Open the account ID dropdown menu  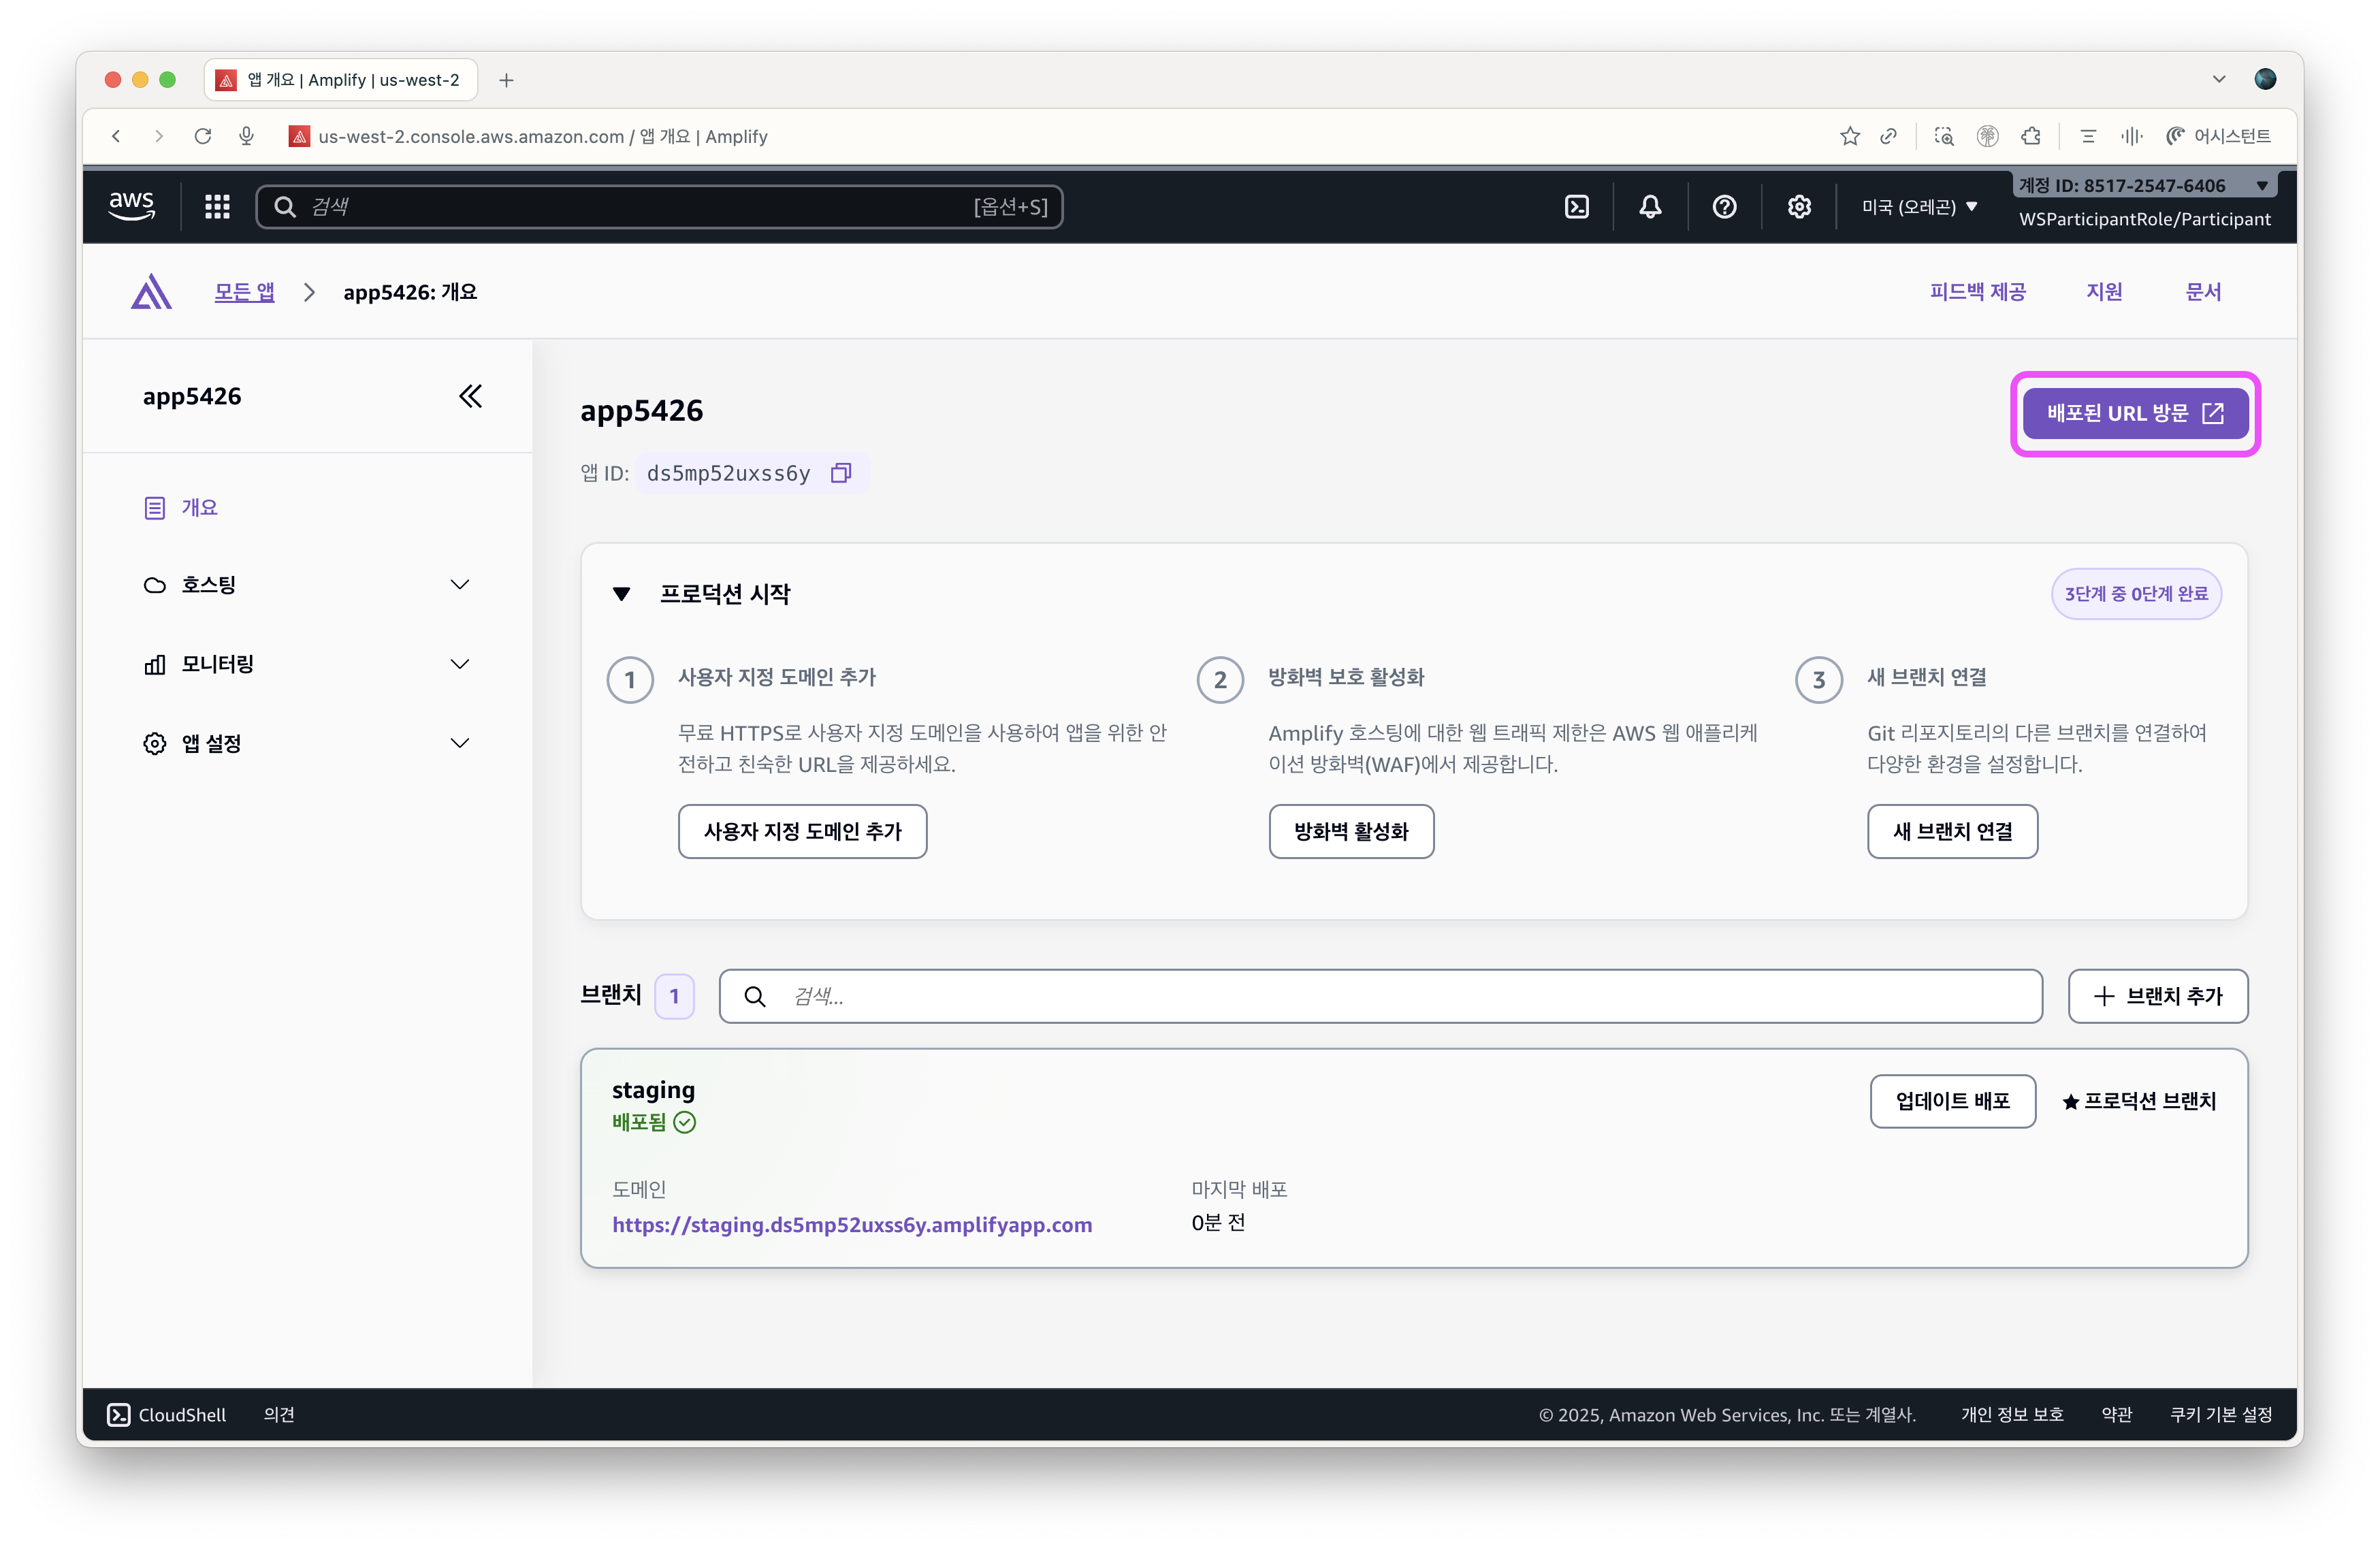2144,185
